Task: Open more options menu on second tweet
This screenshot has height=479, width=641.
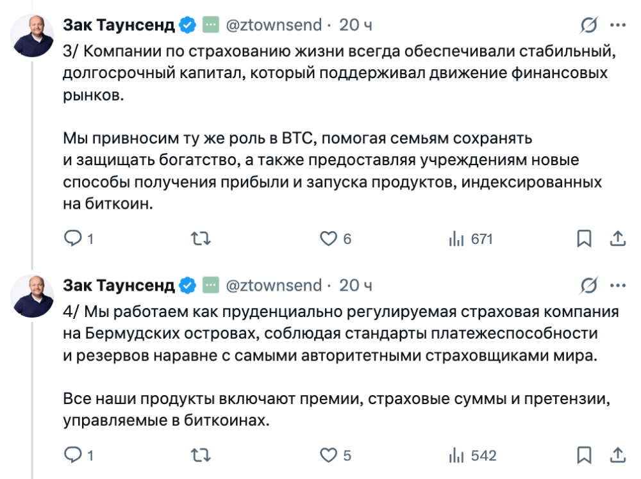Action: [617, 285]
